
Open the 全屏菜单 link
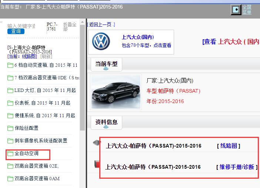click(247, 10)
